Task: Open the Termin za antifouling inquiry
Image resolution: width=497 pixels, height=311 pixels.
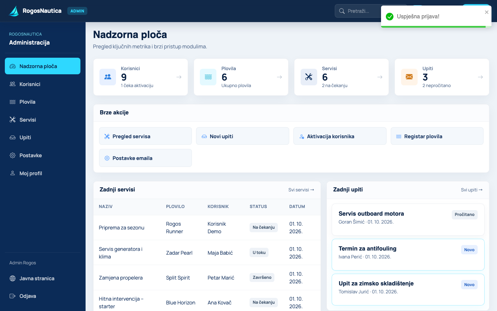Action: click(408, 255)
